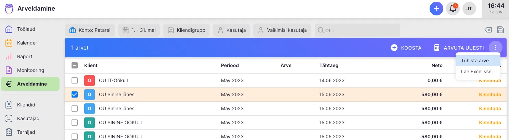
Task: Click the owl logo icon
Action: pyautogui.click(x=9, y=9)
